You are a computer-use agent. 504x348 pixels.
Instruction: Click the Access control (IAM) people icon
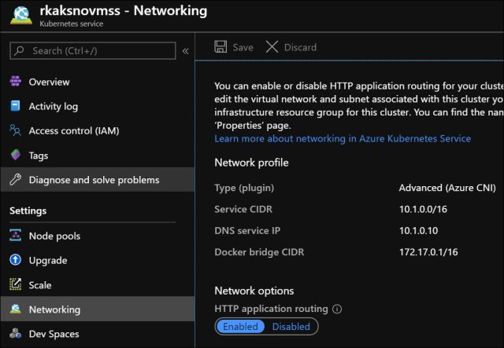[16, 130]
